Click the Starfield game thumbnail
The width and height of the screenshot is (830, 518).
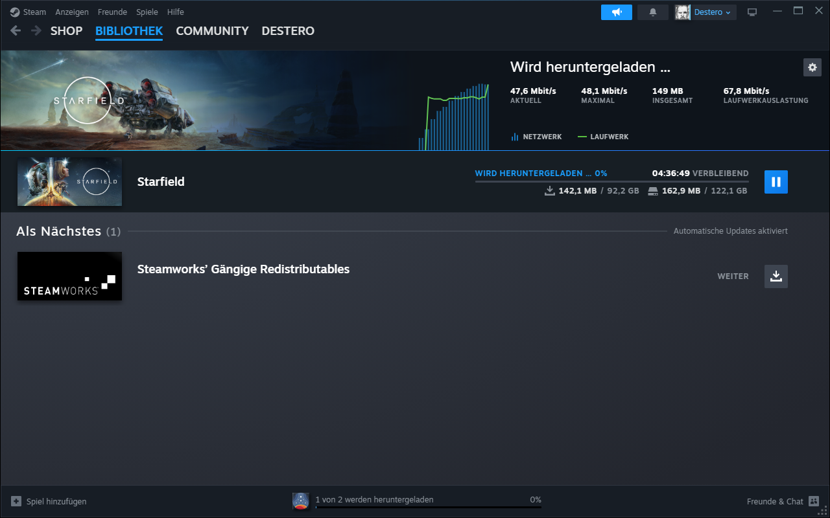69,182
